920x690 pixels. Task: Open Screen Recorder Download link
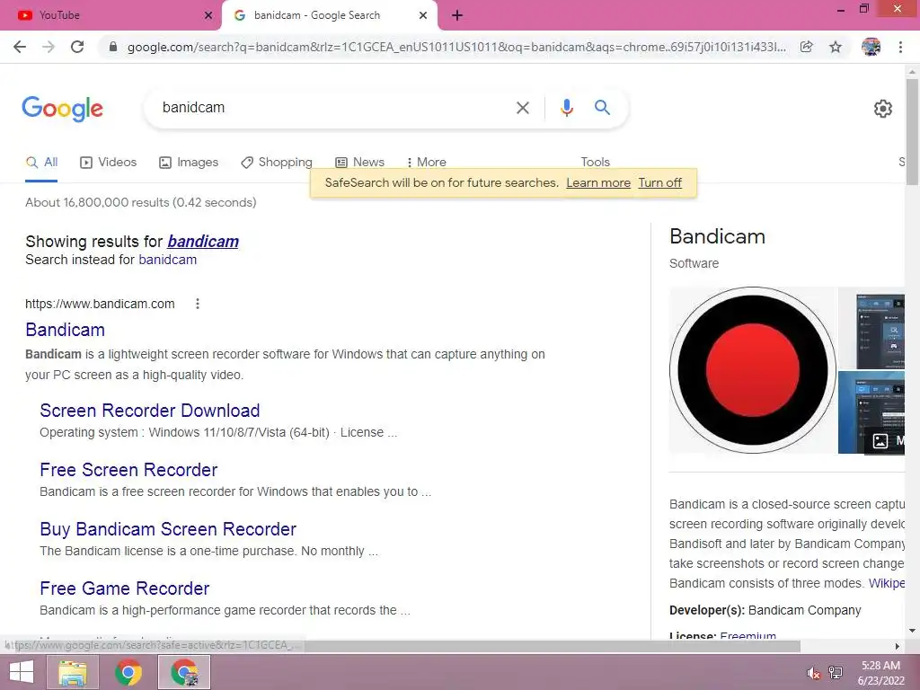150,411
